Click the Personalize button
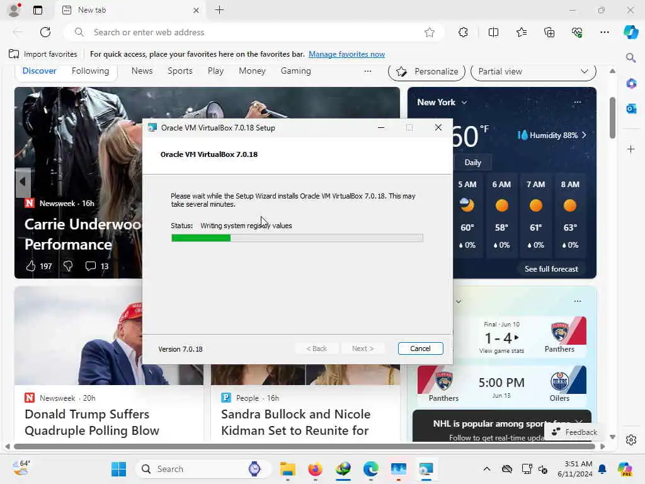The image size is (645, 484). click(426, 72)
